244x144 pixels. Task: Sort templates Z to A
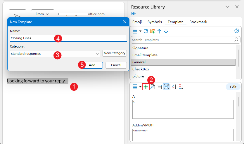click(x=181, y=87)
